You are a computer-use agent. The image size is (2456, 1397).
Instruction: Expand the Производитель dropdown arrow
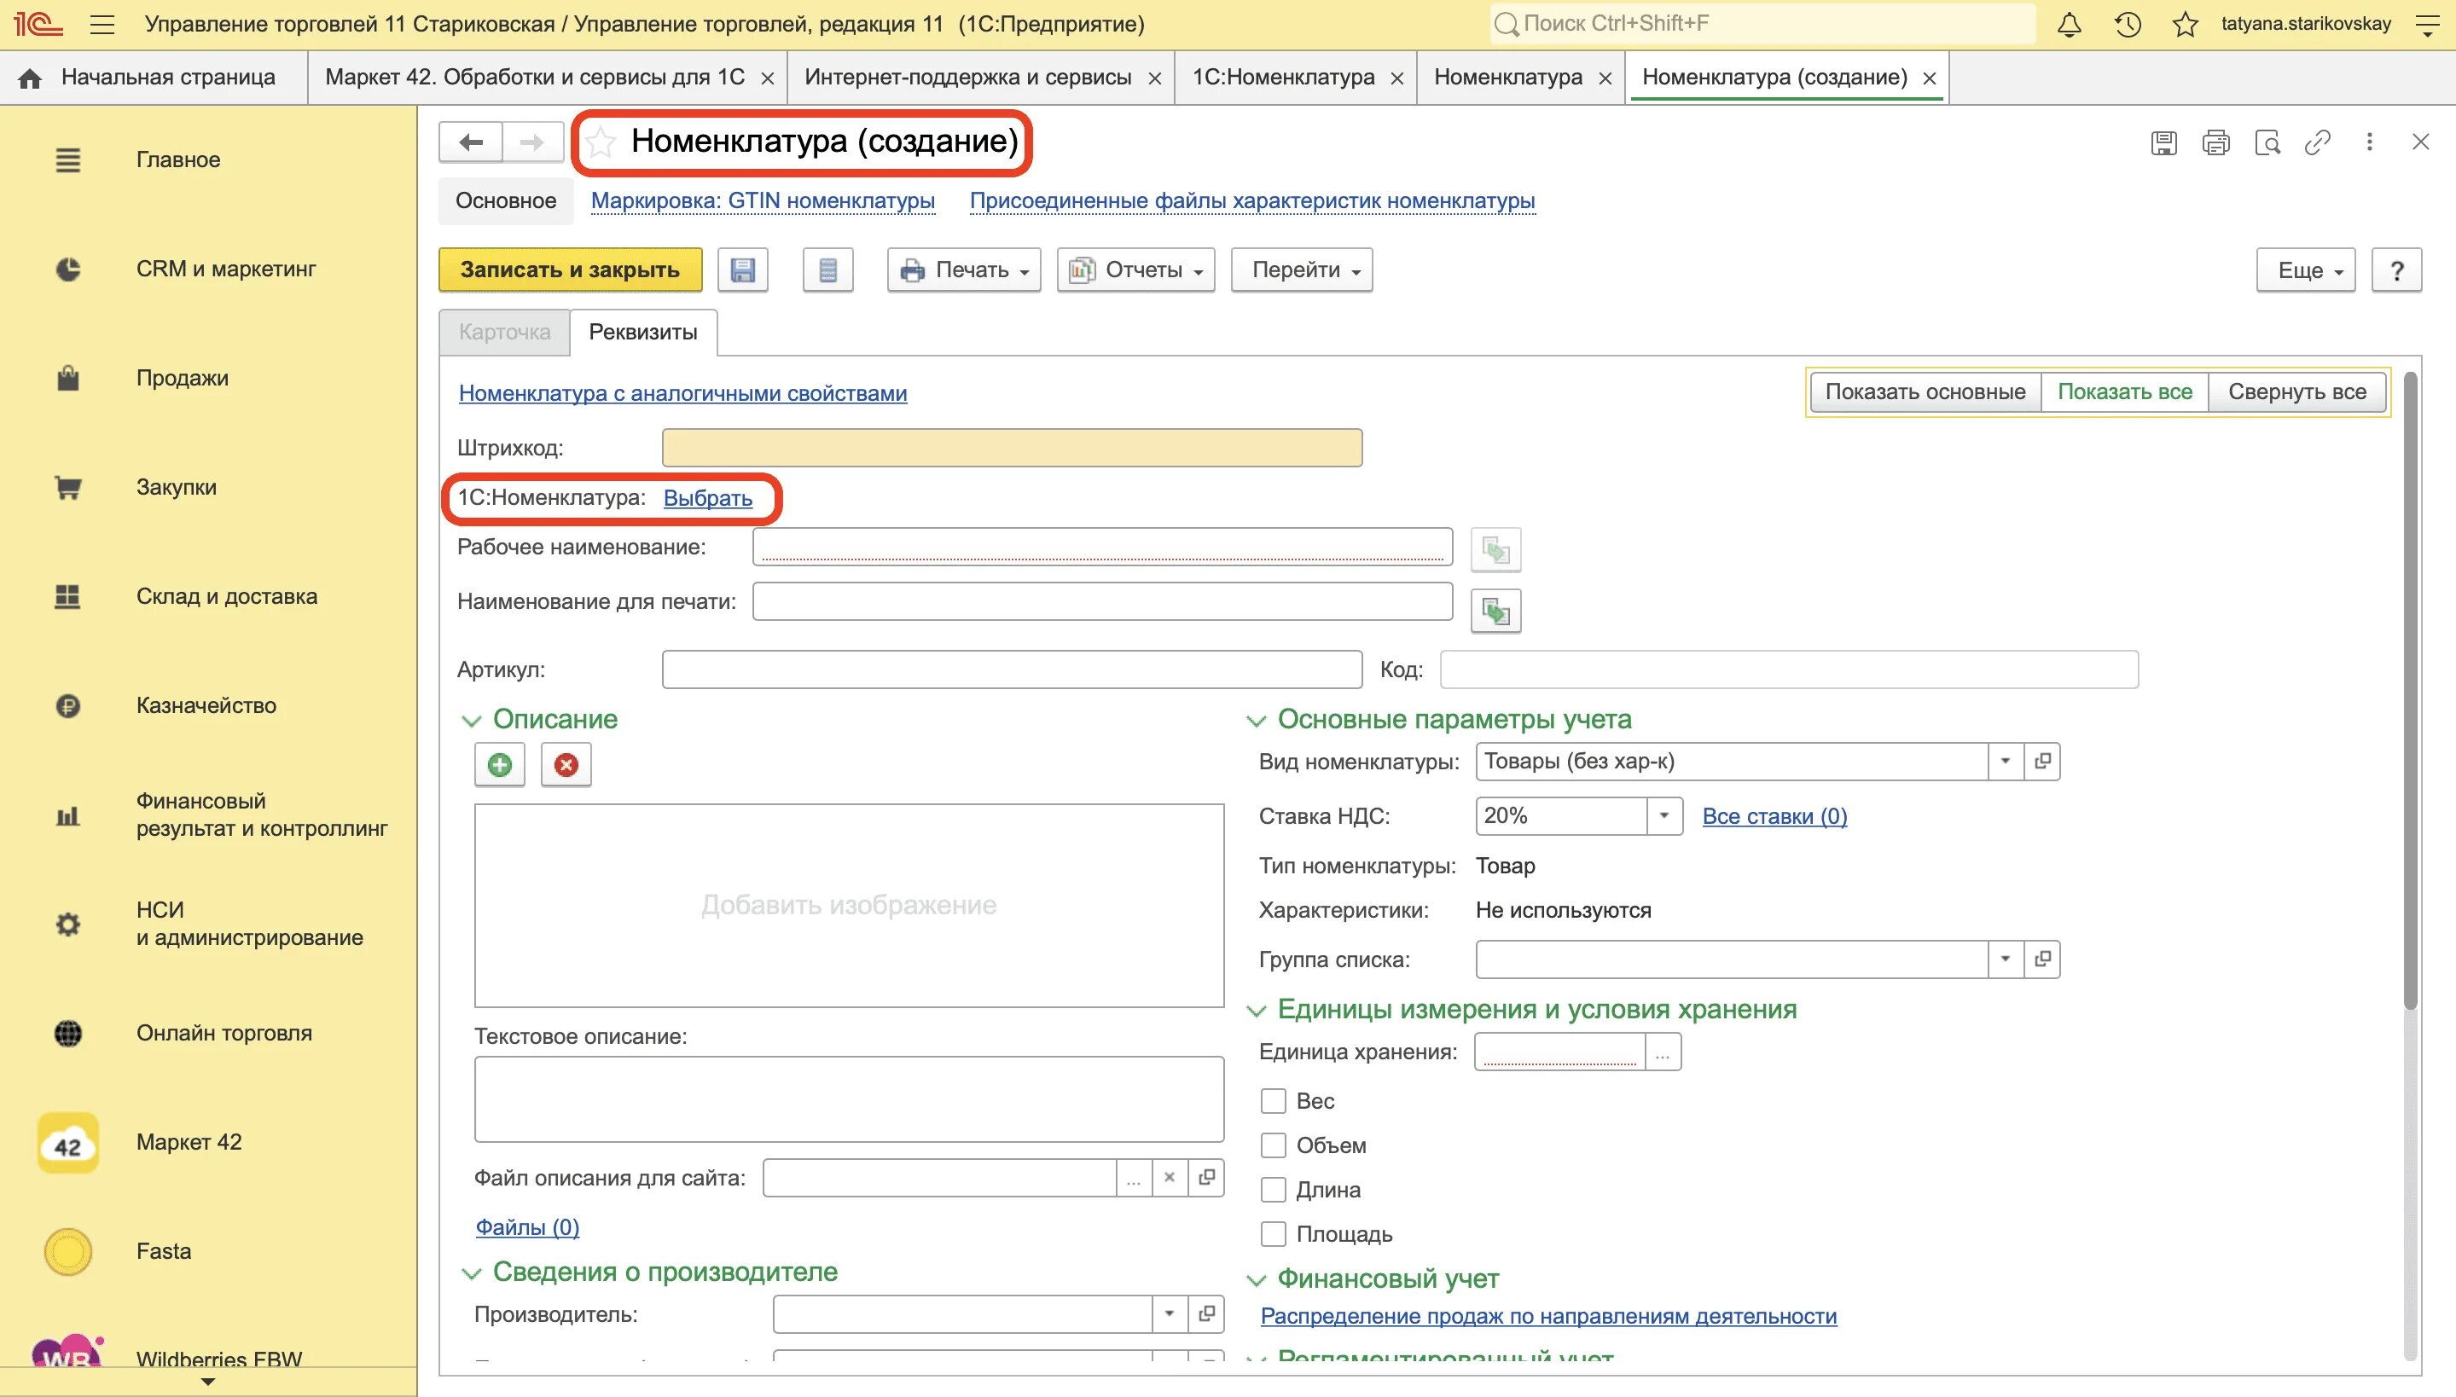tap(1169, 1313)
